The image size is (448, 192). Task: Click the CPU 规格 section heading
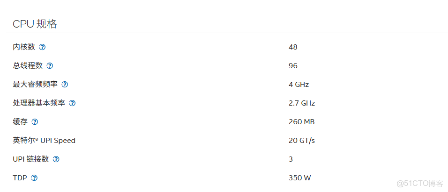click(35, 24)
